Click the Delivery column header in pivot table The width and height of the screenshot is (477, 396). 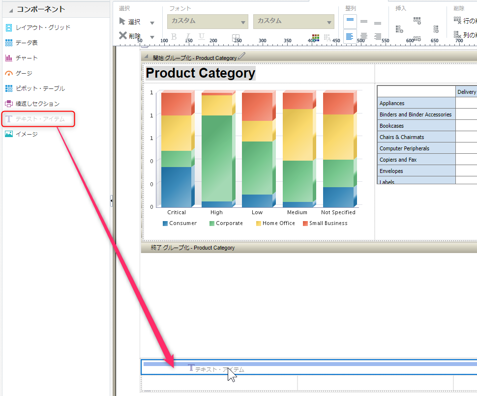(x=466, y=92)
